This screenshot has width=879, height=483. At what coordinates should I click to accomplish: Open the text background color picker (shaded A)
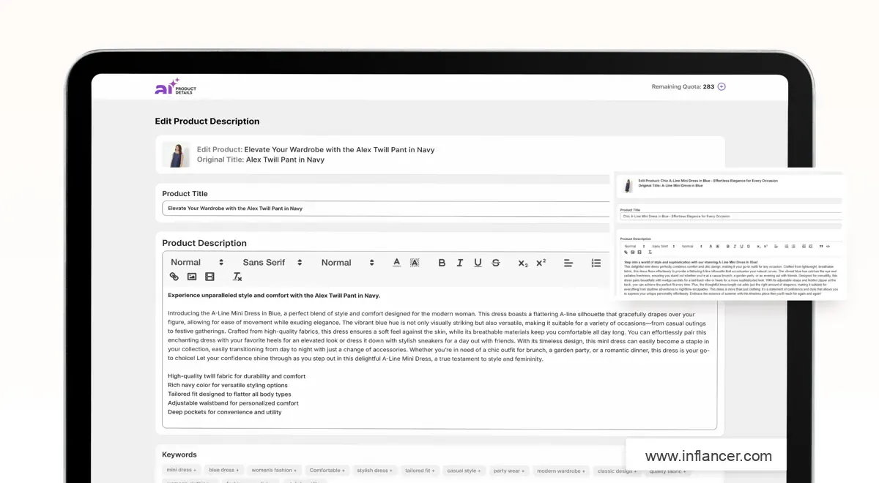click(415, 263)
